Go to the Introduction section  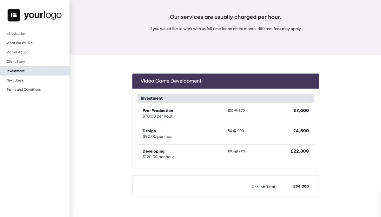pyautogui.click(x=16, y=34)
